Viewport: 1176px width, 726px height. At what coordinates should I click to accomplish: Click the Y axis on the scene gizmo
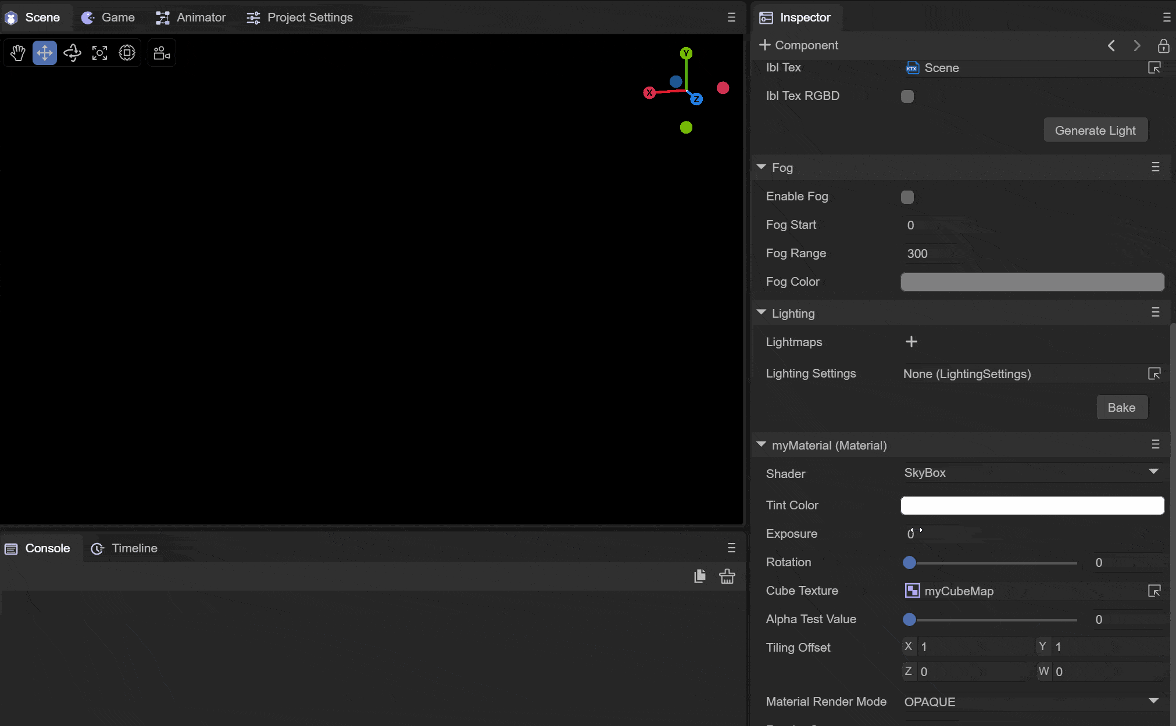[686, 53]
